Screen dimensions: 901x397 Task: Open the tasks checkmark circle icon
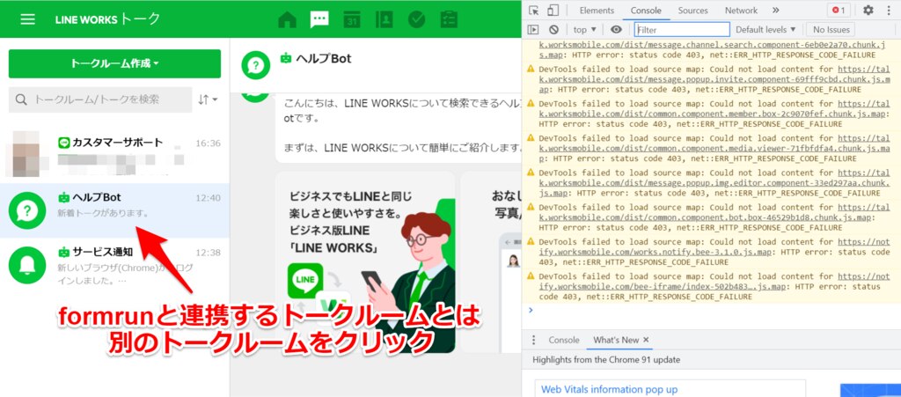[416, 19]
